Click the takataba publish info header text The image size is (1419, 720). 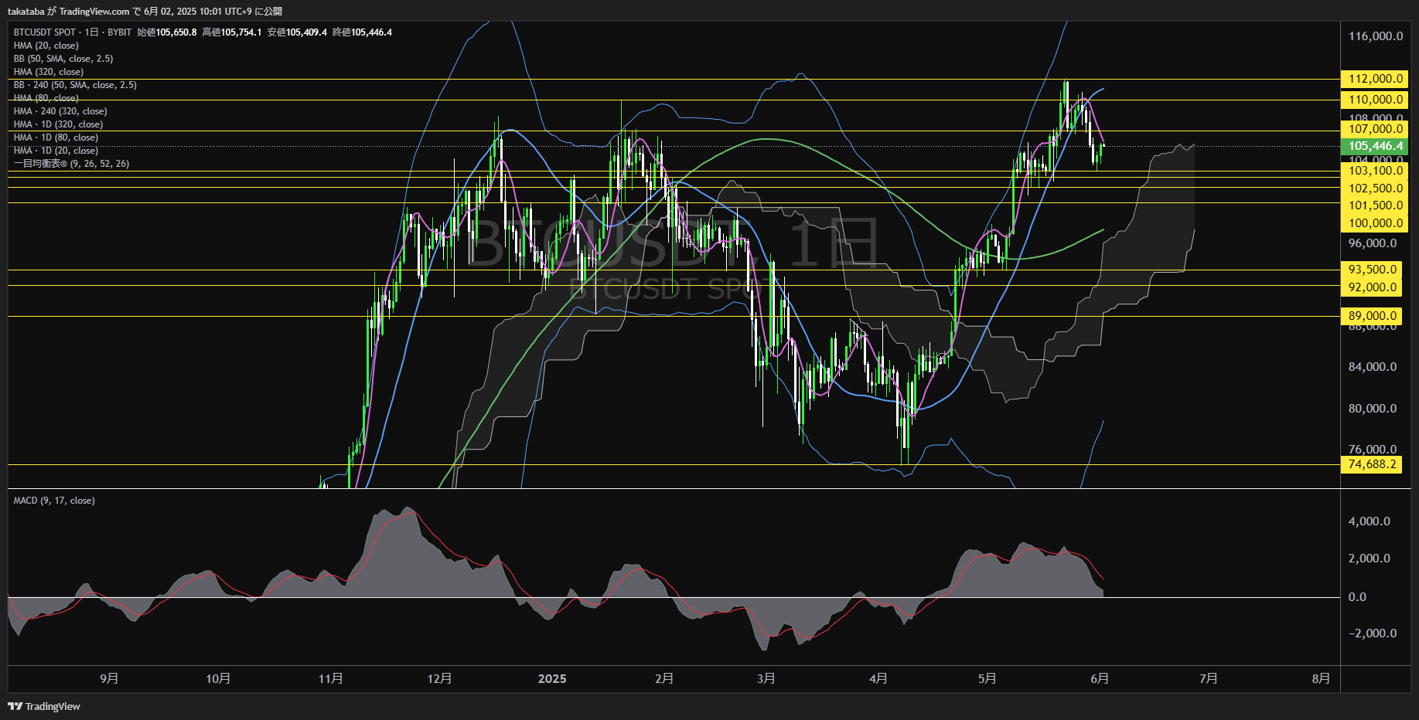tap(145, 11)
